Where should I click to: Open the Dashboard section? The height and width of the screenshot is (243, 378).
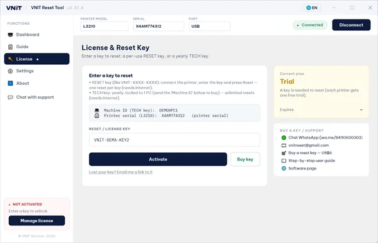[37, 35]
